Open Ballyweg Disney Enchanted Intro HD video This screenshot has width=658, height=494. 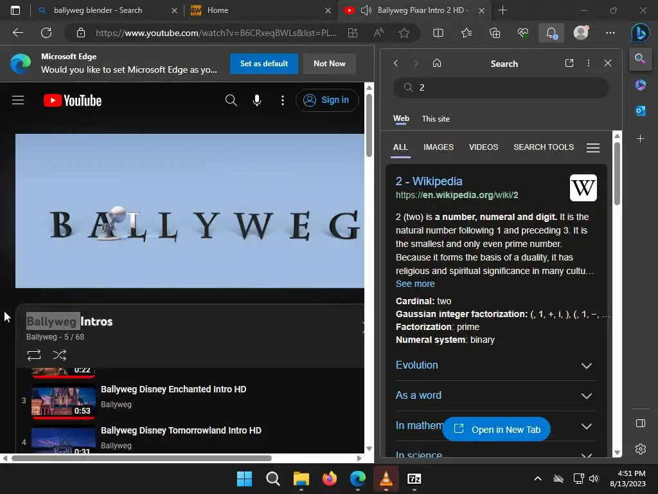tap(173, 389)
